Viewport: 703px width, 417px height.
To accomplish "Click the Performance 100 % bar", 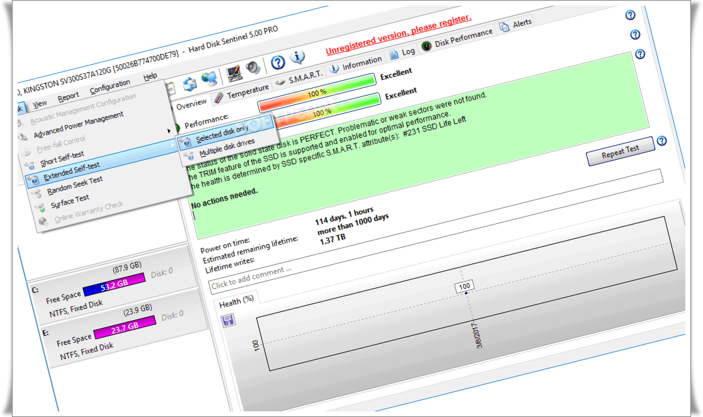I will pyautogui.click(x=328, y=111).
